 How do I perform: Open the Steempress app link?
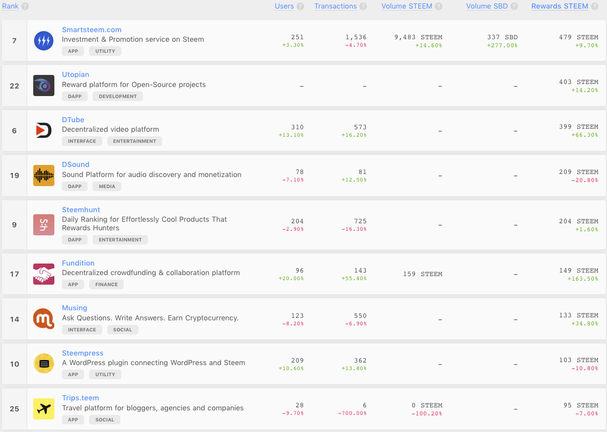point(83,353)
